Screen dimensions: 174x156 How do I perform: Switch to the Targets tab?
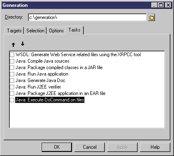click(x=14, y=31)
